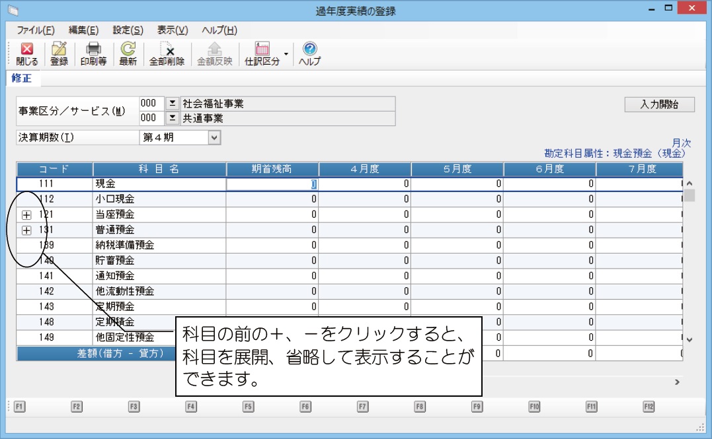The image size is (712, 439).
Task: Click the 仕訳区分 toolbar icon
Action: pos(262,53)
